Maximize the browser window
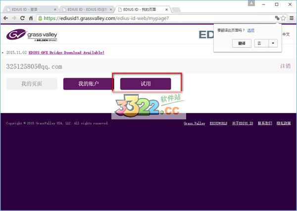Screen dimensions: 297x211 277,4
